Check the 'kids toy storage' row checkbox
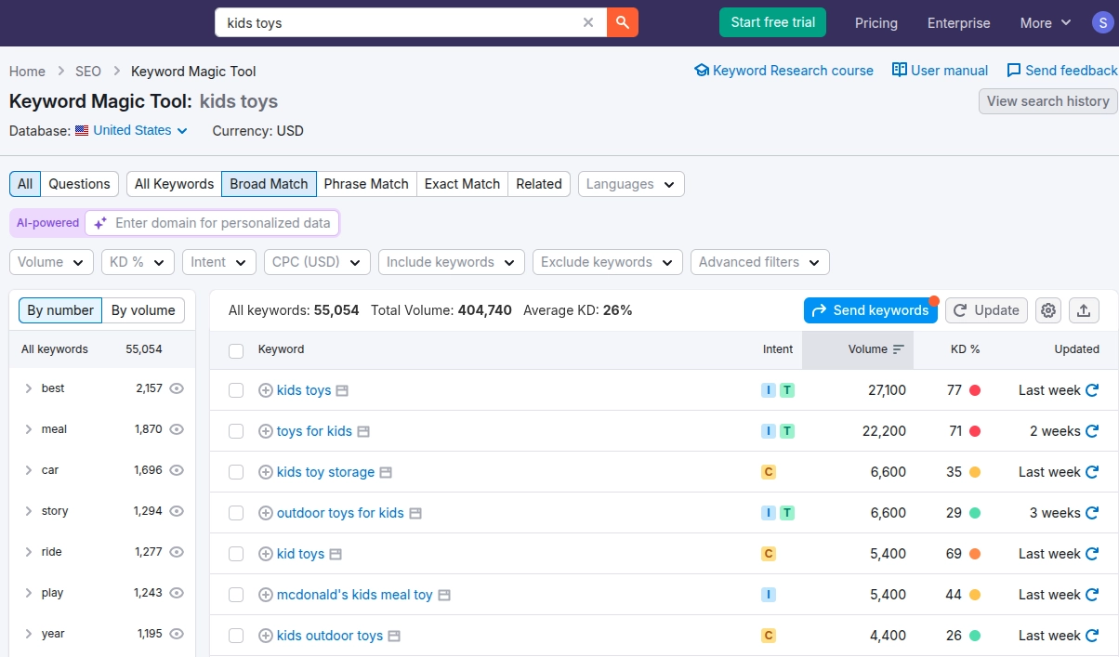 [x=236, y=472]
